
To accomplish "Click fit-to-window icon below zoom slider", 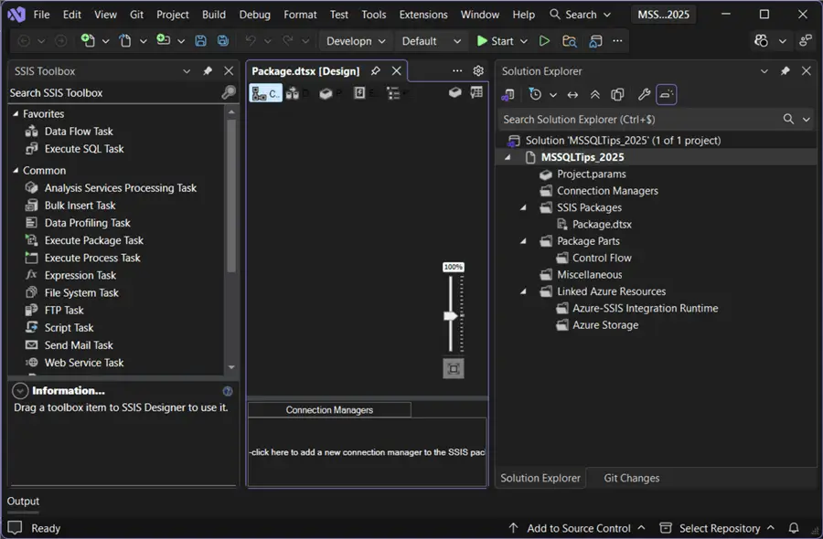I will [x=454, y=368].
